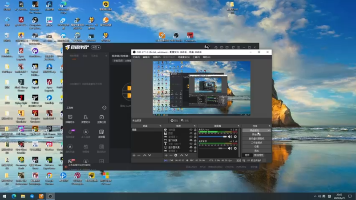Screen dimensions: 356x200
Task: Move source down in the Sources toolbar
Action: pyautogui.click(x=186, y=155)
